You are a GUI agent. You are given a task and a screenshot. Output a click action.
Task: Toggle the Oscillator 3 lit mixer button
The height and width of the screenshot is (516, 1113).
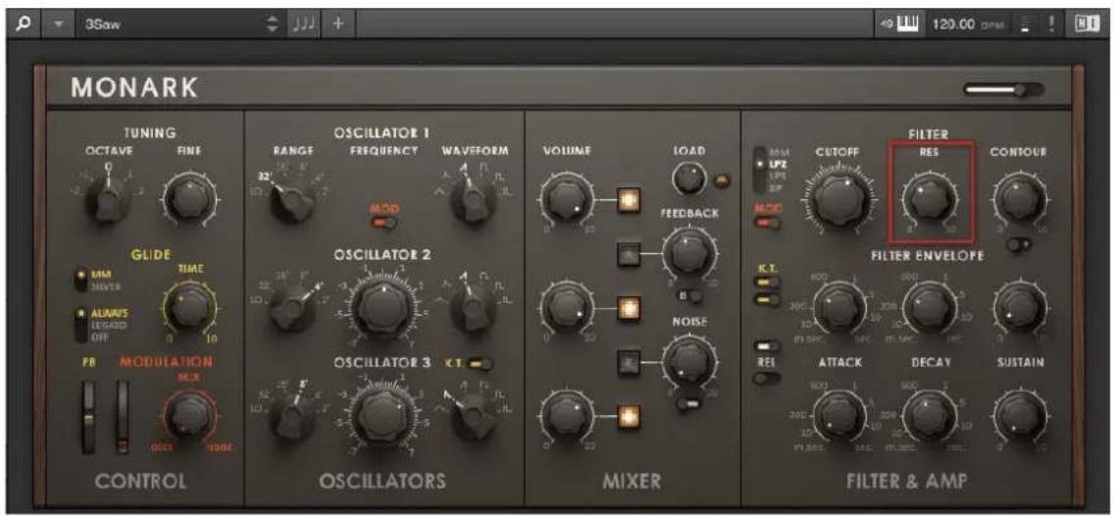628,415
